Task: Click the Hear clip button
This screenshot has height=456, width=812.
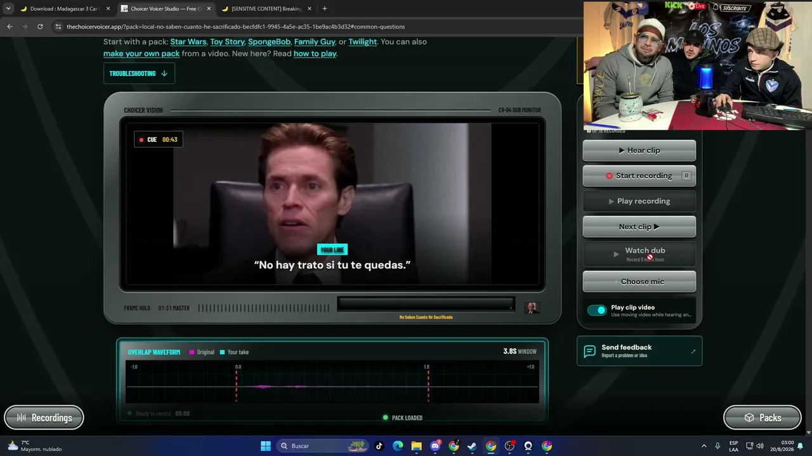Action: pos(639,151)
